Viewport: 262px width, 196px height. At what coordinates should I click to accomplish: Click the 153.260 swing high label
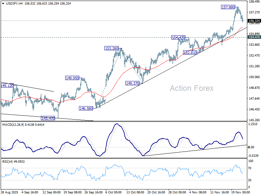pos(111,48)
